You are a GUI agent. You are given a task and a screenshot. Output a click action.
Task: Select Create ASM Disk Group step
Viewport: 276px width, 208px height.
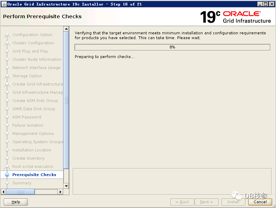click(35, 101)
